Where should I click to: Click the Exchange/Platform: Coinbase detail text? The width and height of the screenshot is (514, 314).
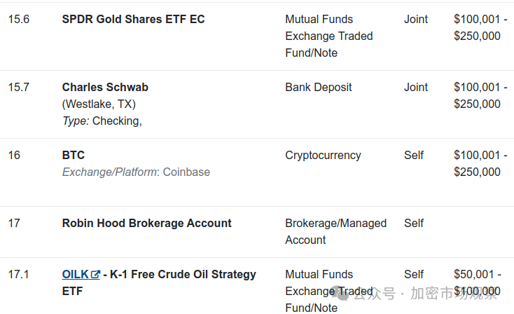pos(136,172)
